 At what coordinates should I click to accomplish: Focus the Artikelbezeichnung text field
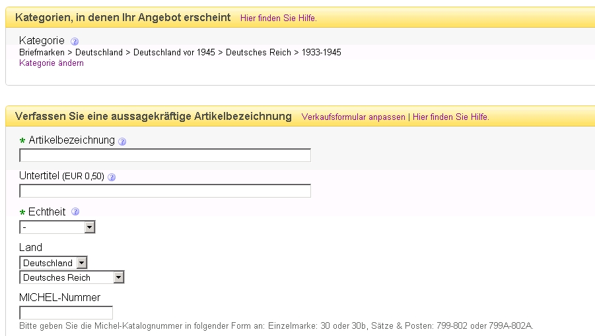point(165,155)
